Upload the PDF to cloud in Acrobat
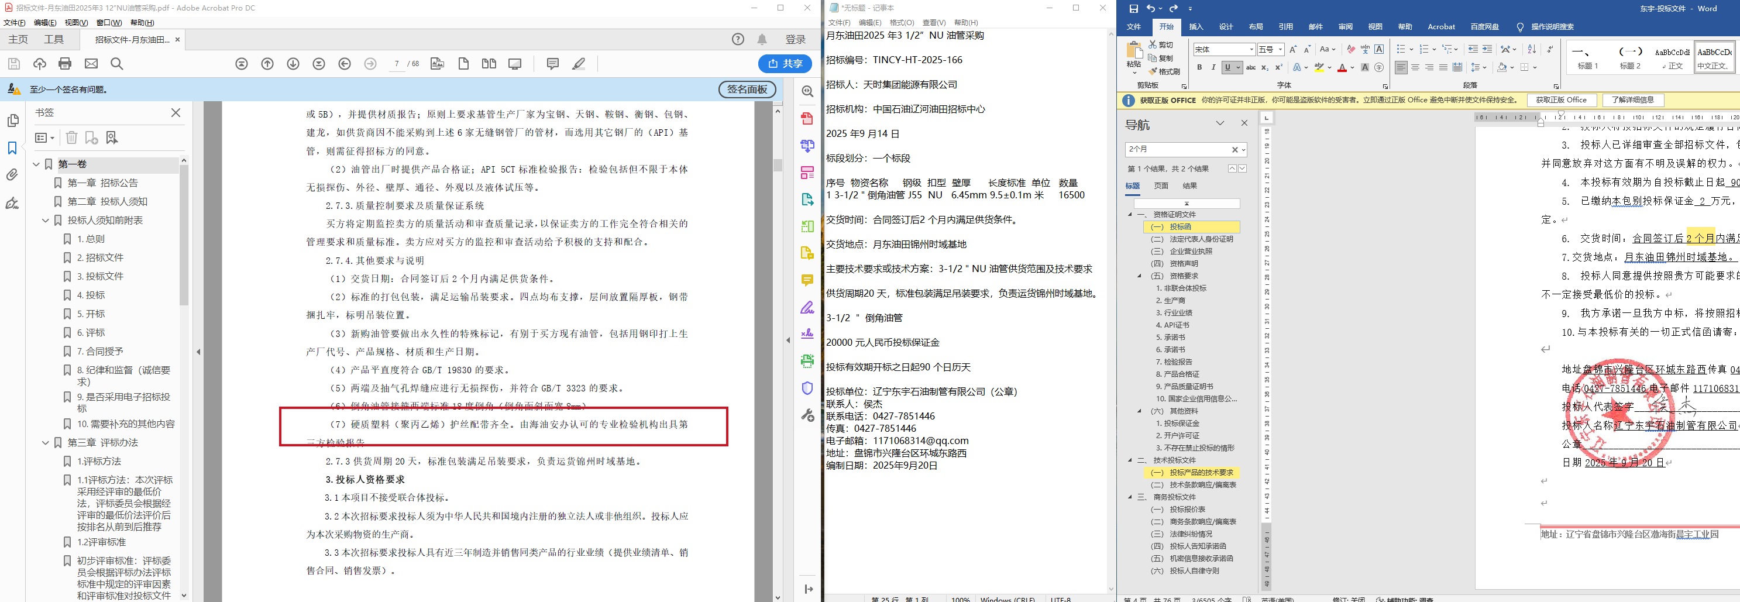Screen dimensions: 1740x602 [40, 64]
